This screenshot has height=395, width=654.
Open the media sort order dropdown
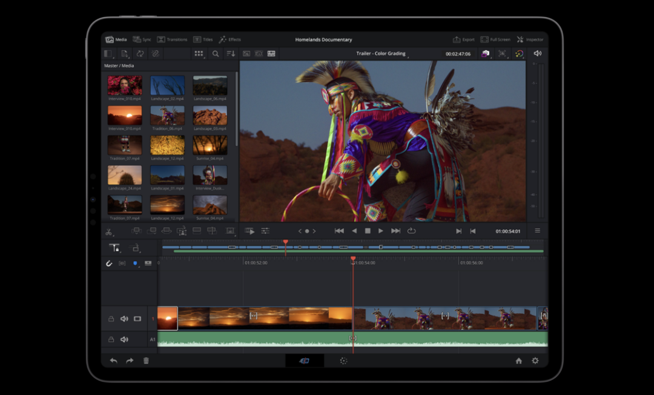point(231,54)
